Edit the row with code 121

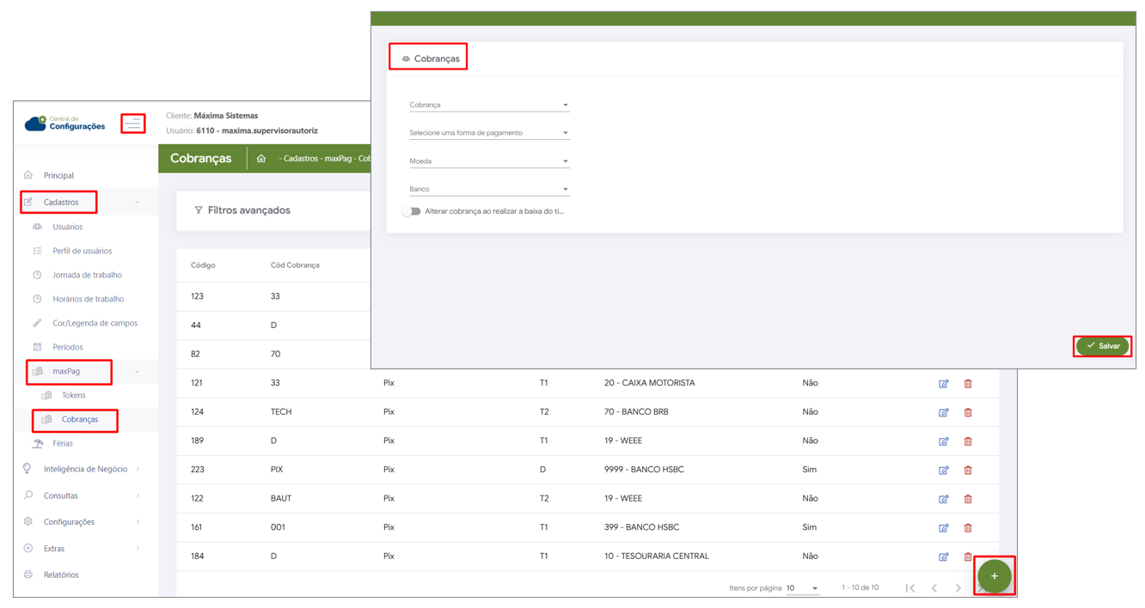click(943, 384)
